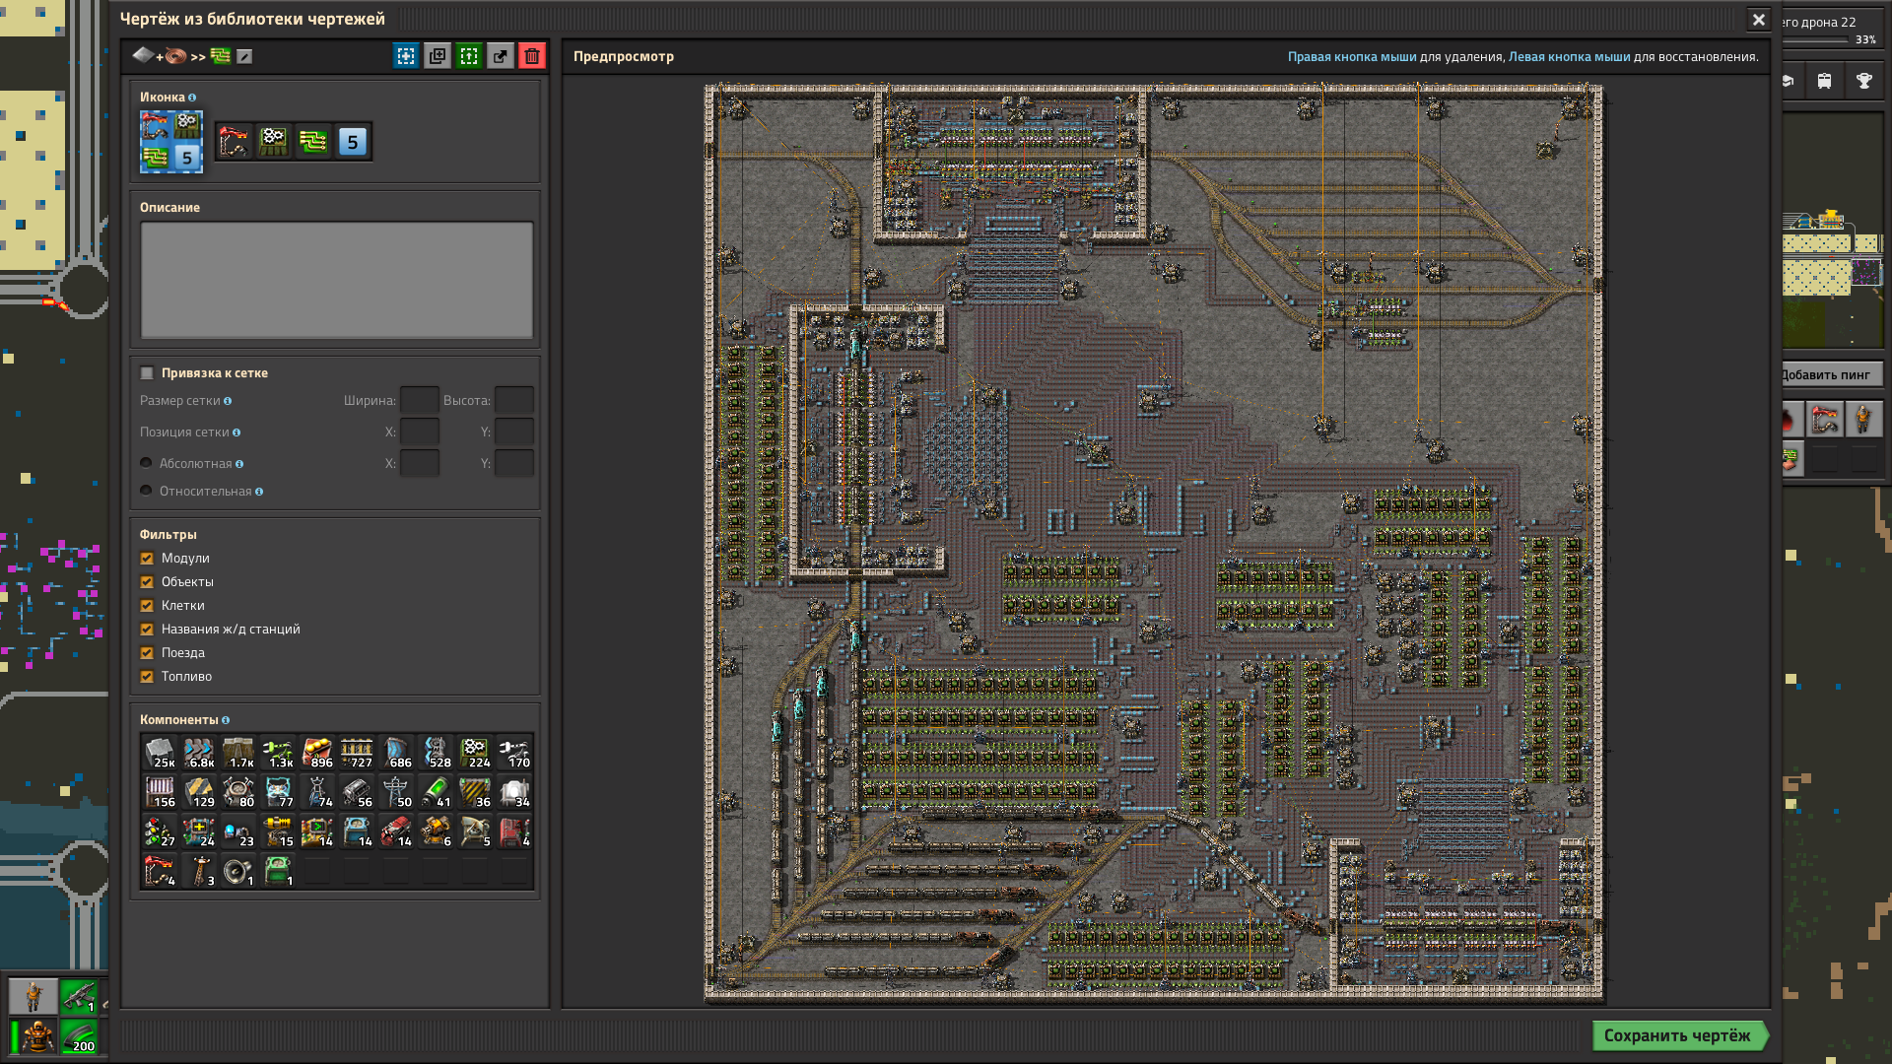Click the info icon next to Иконка
Viewport: 1892px width, 1064px height.
[192, 98]
